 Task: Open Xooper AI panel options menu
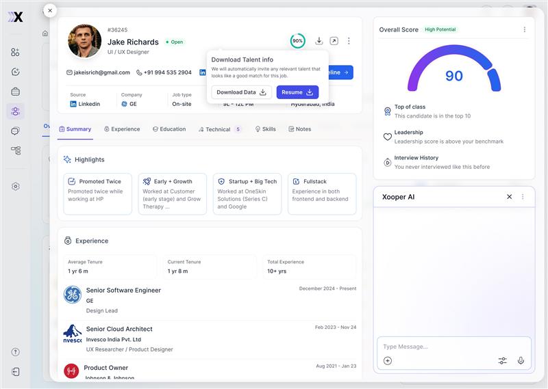(523, 197)
